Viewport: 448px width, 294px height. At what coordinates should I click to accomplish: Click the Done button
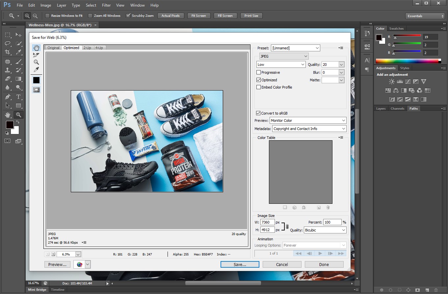point(324,264)
